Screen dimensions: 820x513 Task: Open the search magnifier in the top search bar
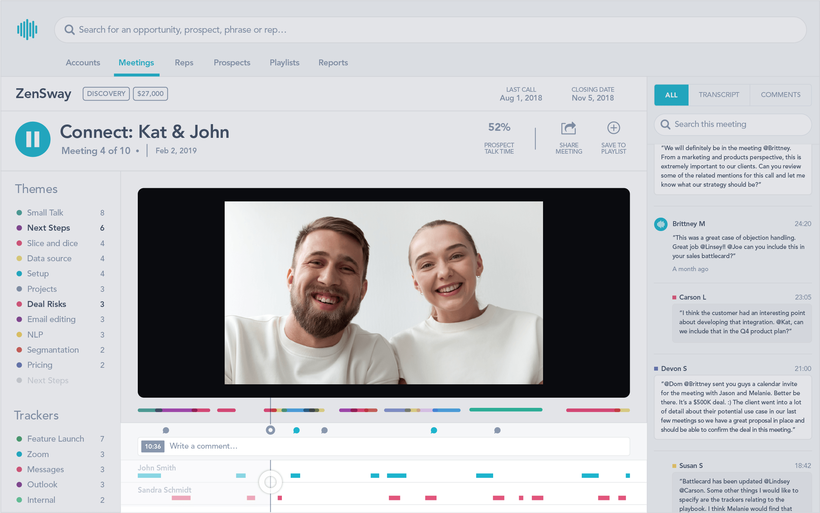[70, 30]
